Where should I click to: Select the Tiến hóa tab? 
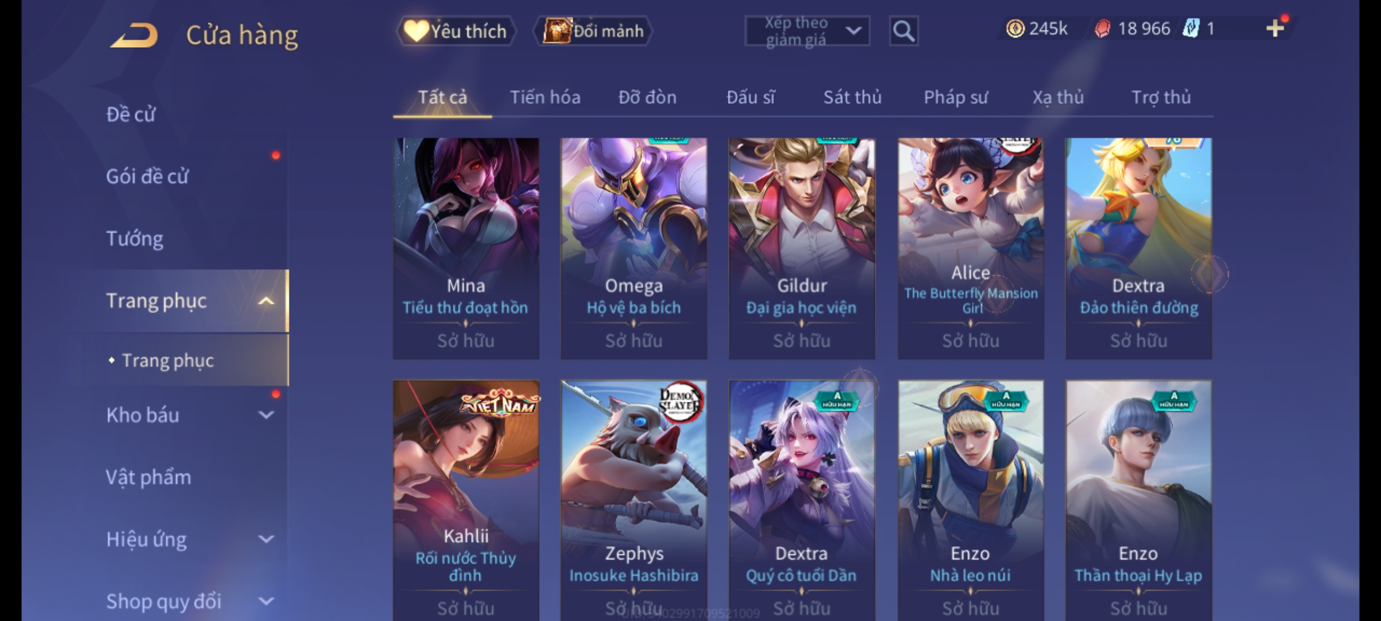[x=545, y=97]
